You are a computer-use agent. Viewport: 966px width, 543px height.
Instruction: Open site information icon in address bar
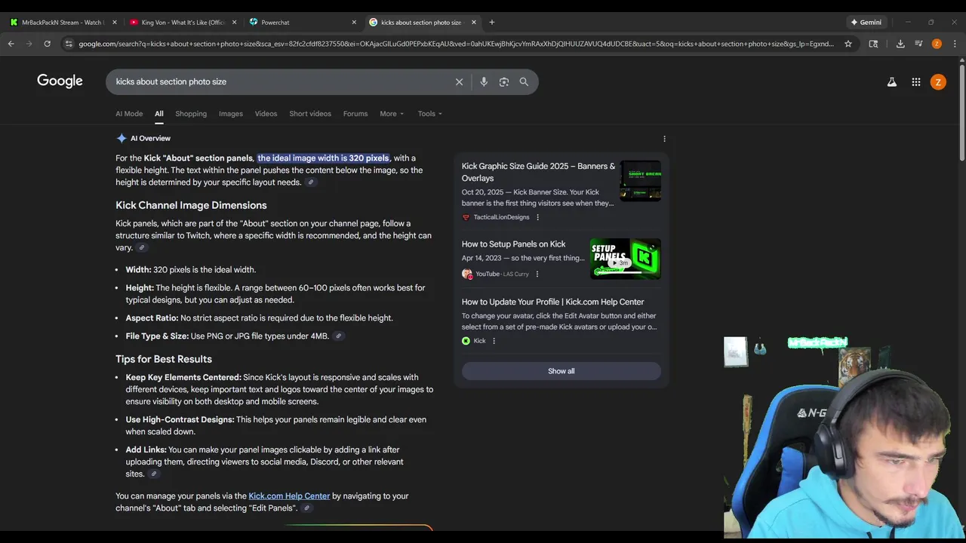click(x=69, y=44)
